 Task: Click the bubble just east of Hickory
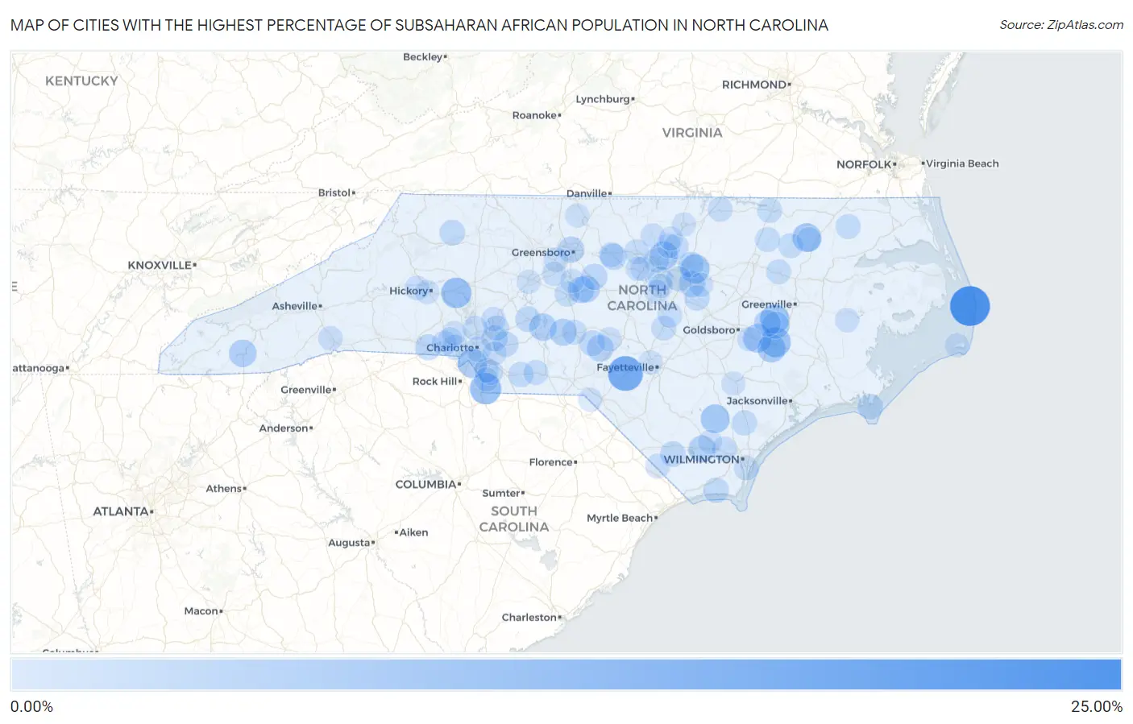[456, 292]
